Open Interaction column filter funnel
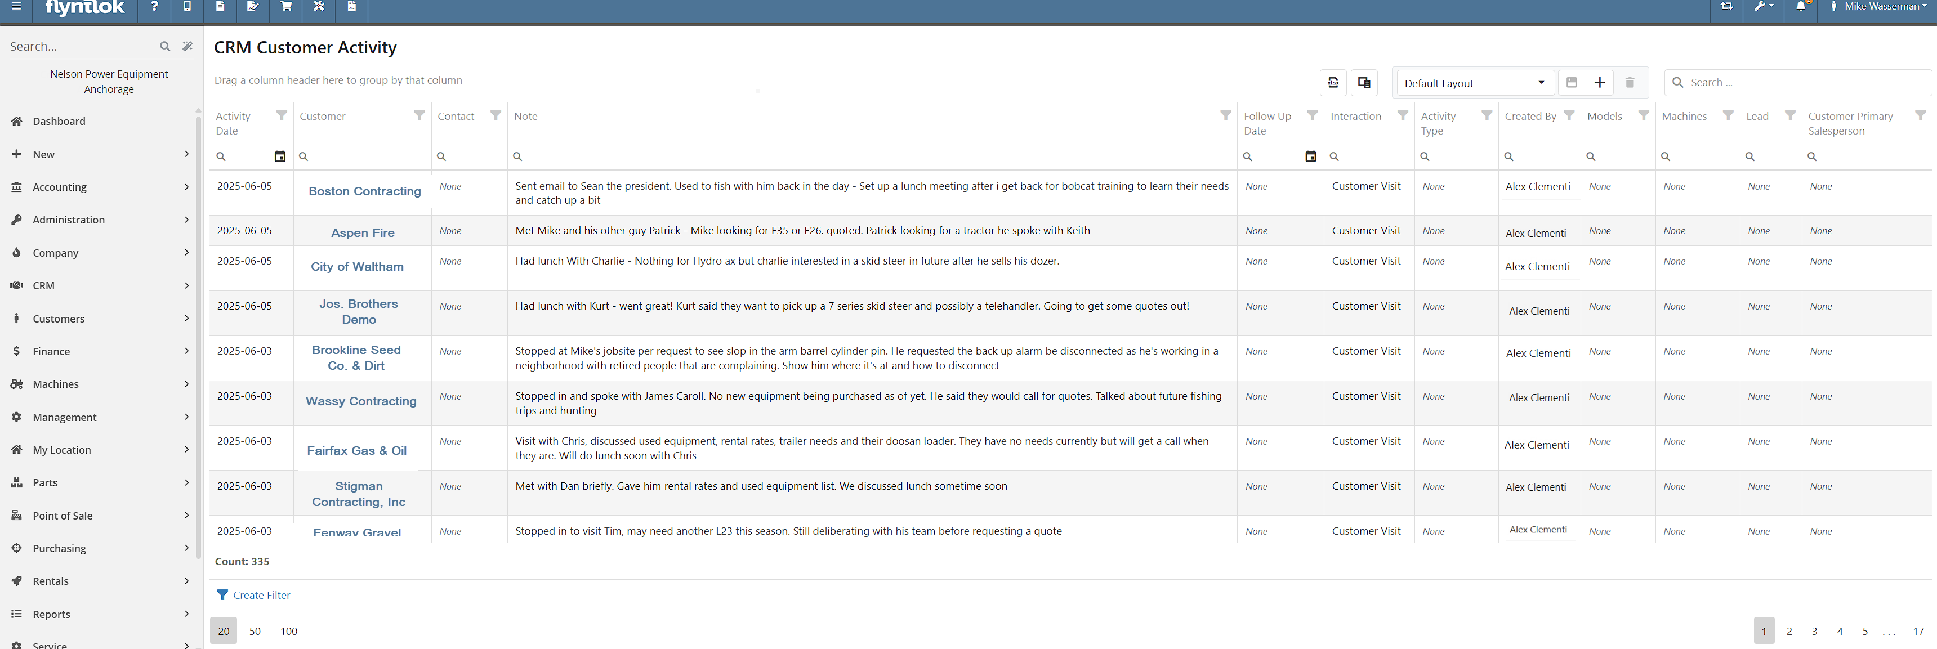Viewport: 1937px width, 649px height. point(1403,115)
